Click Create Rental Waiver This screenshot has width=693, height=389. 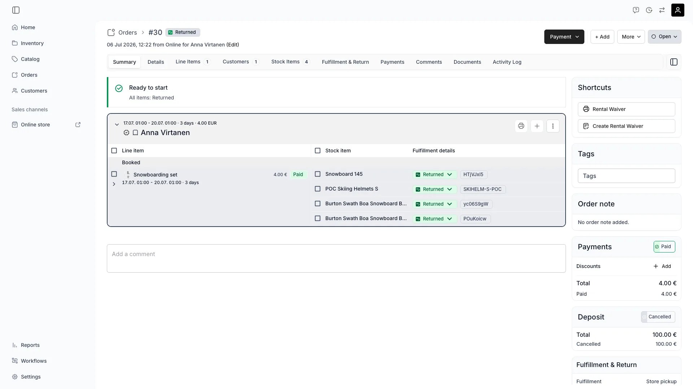[626, 126]
